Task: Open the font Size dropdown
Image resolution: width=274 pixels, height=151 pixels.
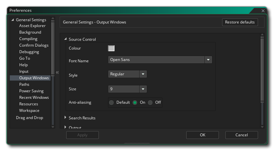Action: click(x=143, y=89)
